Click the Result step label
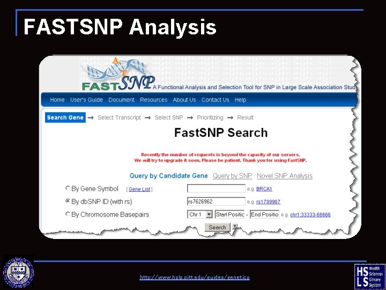Viewport: 386px width, 290px height. click(x=245, y=118)
